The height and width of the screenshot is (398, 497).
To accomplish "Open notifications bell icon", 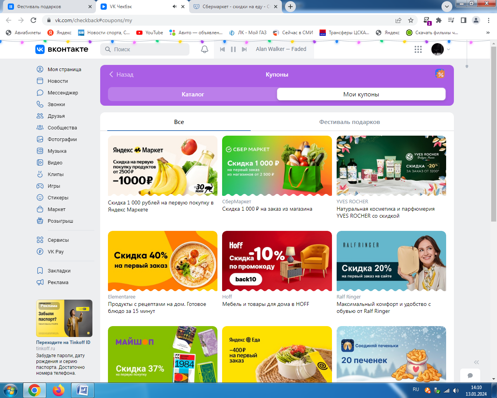I will pyautogui.click(x=205, y=49).
